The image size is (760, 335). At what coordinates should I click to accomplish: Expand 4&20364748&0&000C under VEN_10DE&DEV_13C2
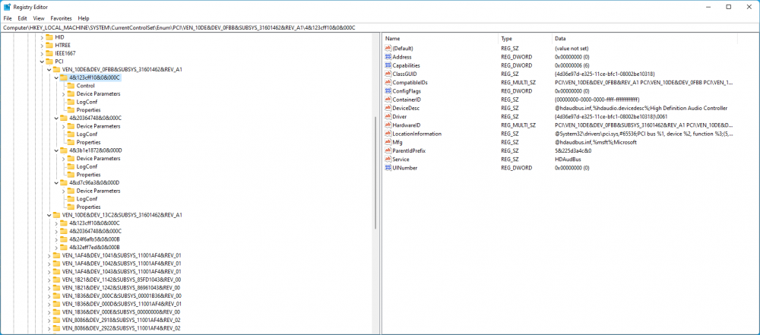pyautogui.click(x=56, y=231)
